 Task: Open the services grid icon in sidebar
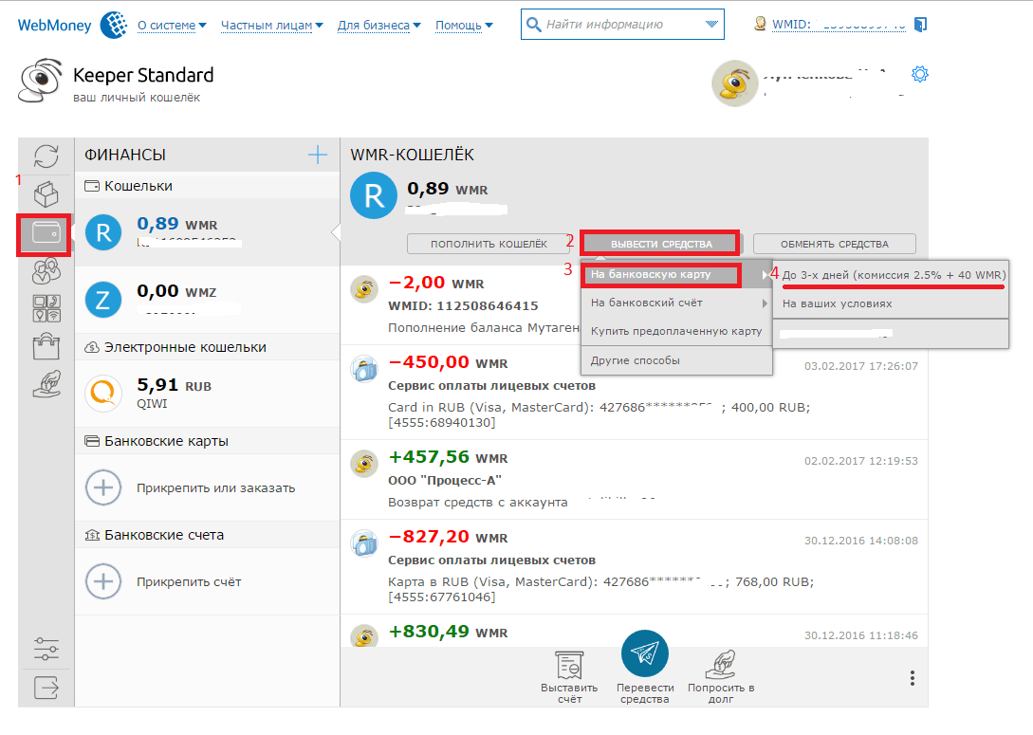point(46,308)
